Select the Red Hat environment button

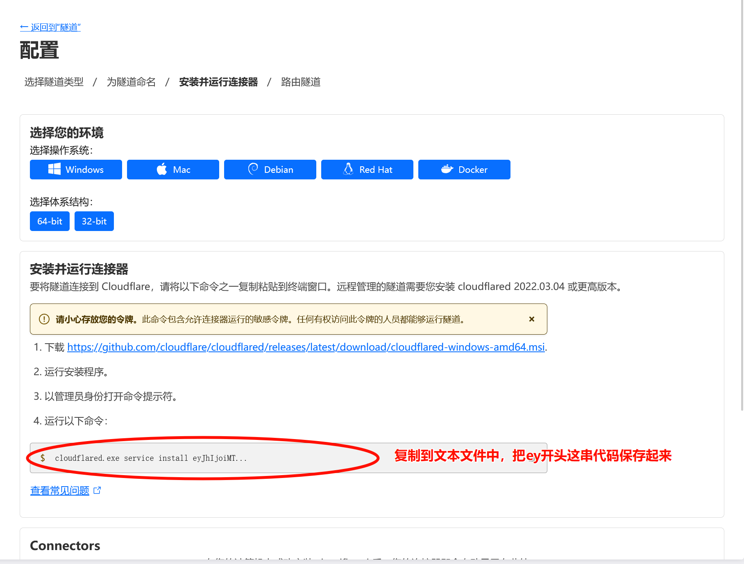367,170
